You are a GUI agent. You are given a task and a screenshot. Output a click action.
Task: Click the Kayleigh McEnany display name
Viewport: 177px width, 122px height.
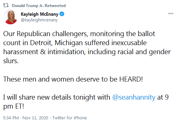(40, 14)
